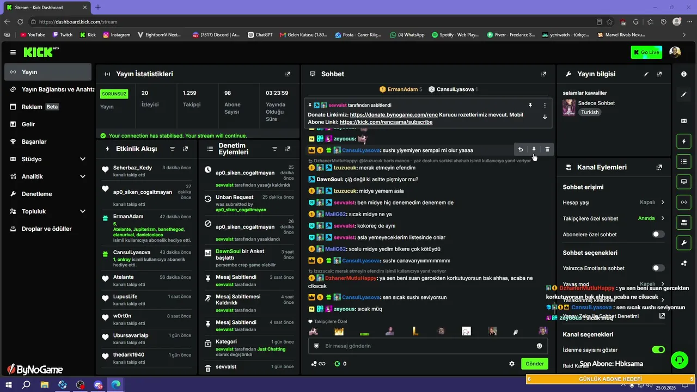This screenshot has width=697, height=392.
Task: Click the lightning bolt icon in right sidebar
Action: click(684, 142)
